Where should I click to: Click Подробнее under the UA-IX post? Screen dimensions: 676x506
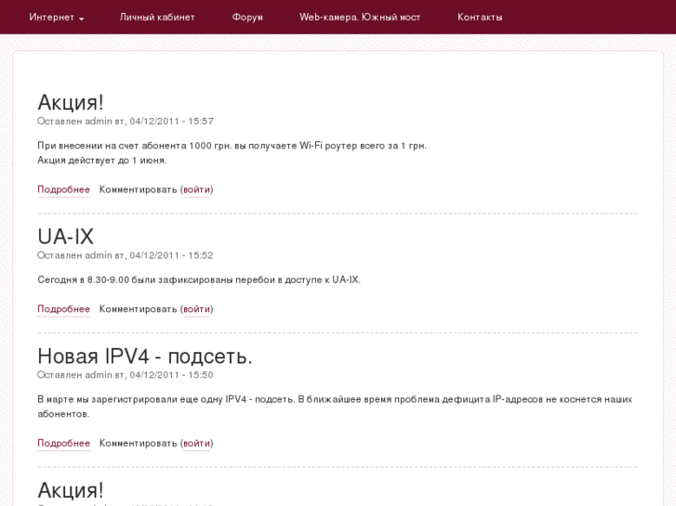tap(64, 309)
